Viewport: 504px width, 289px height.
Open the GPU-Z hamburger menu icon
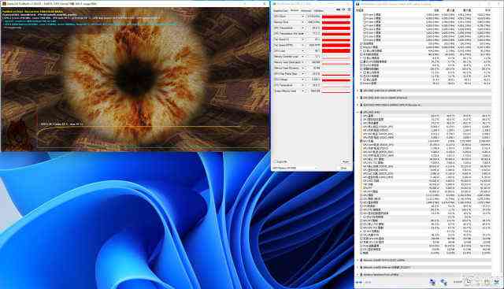click(x=349, y=10)
